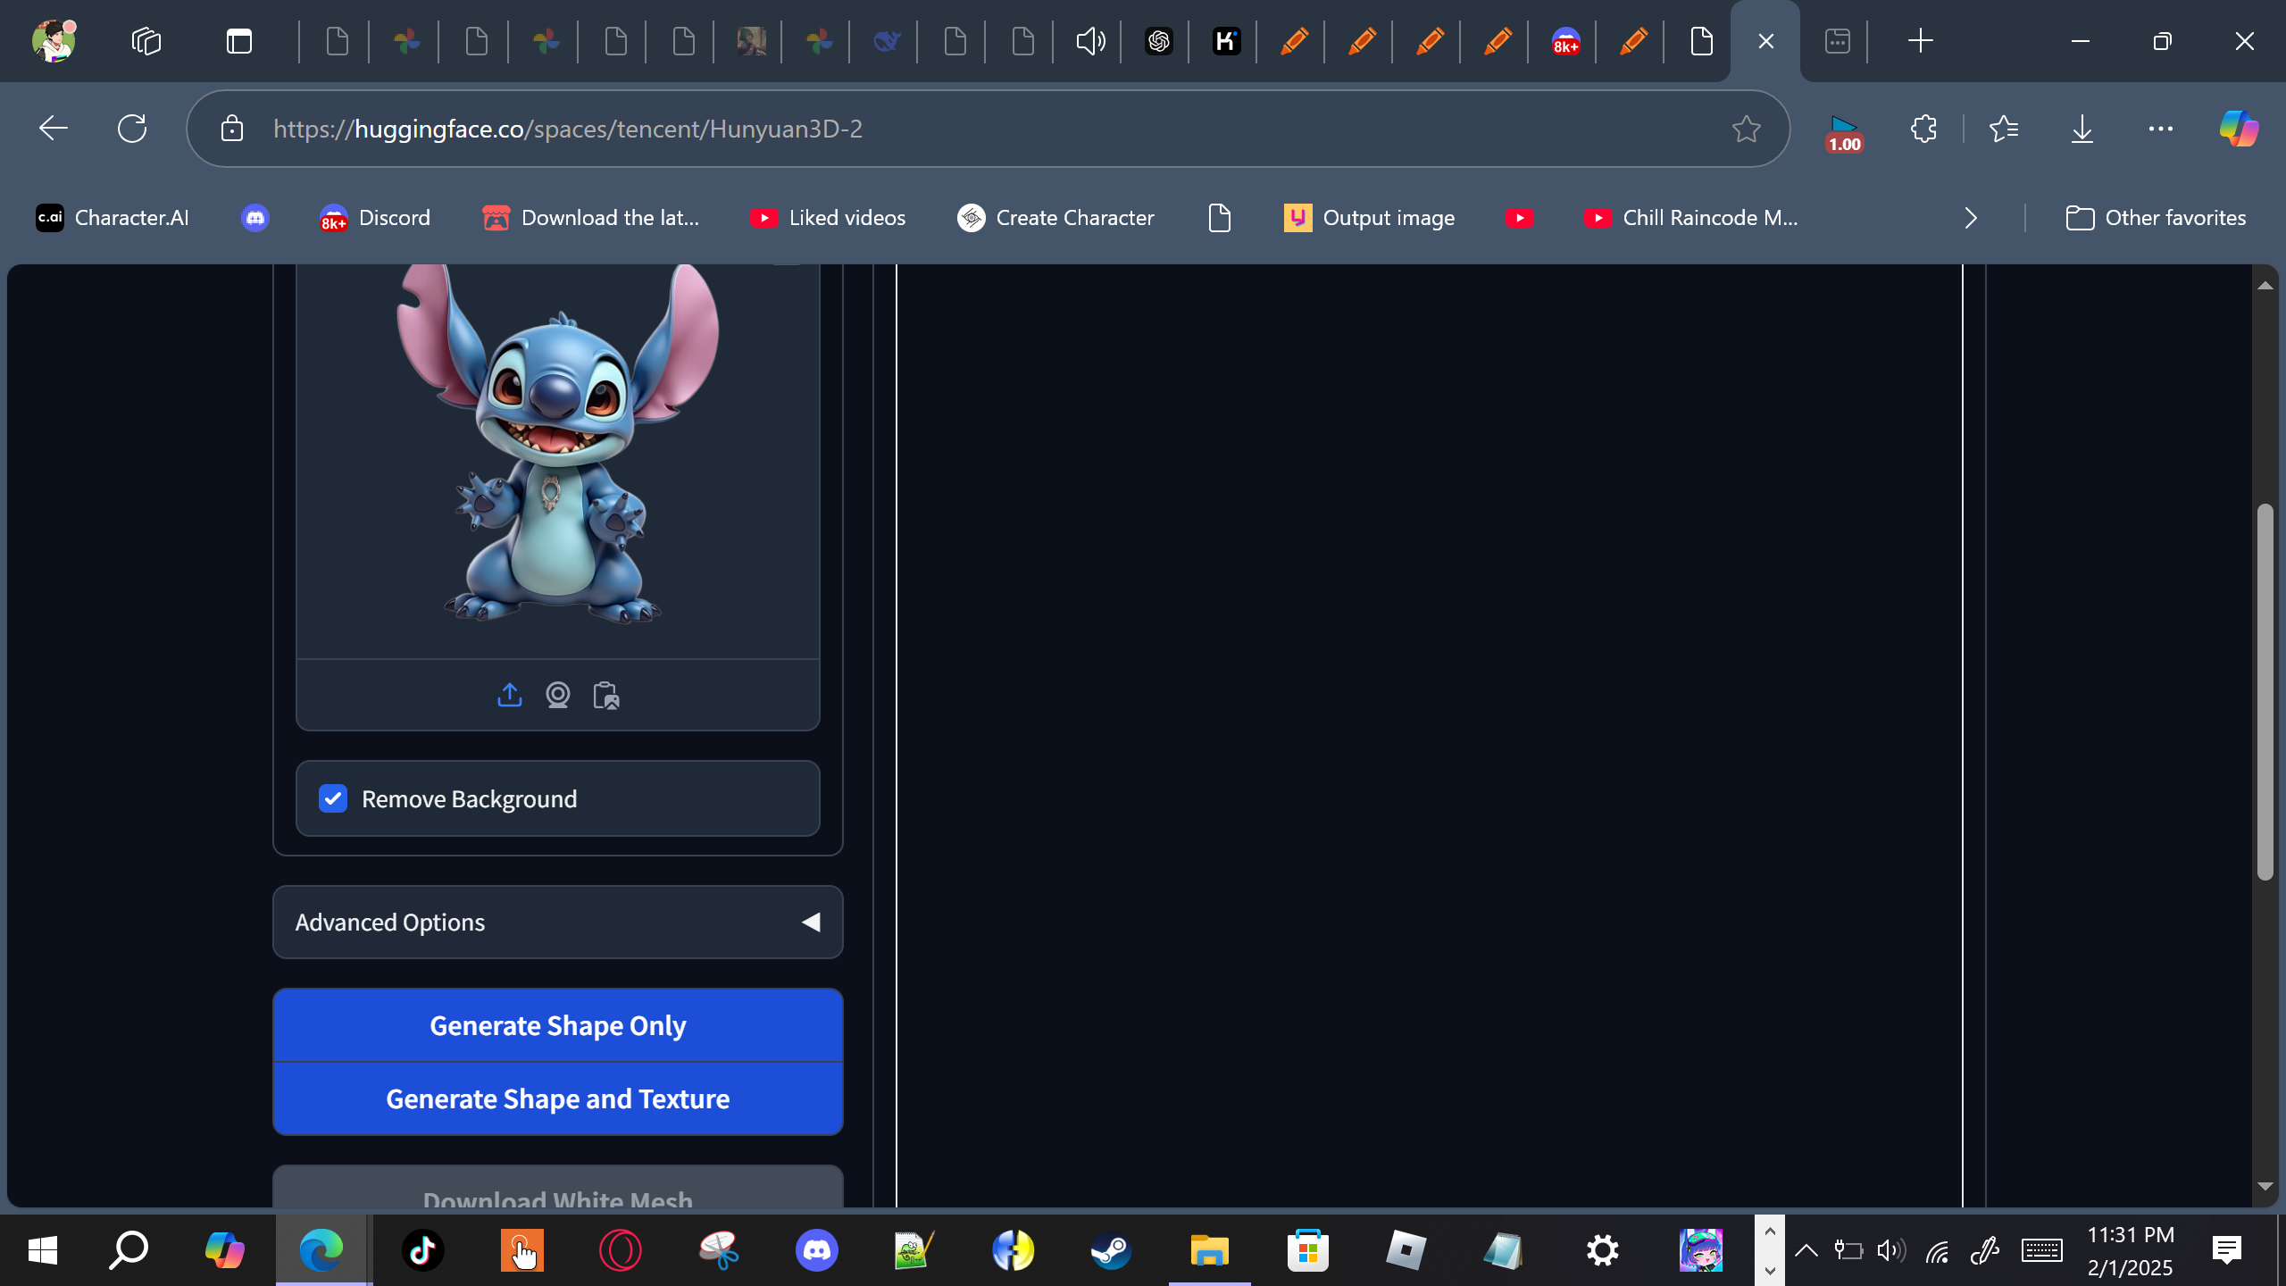Open the browser extensions puzzle icon

coord(1923,129)
